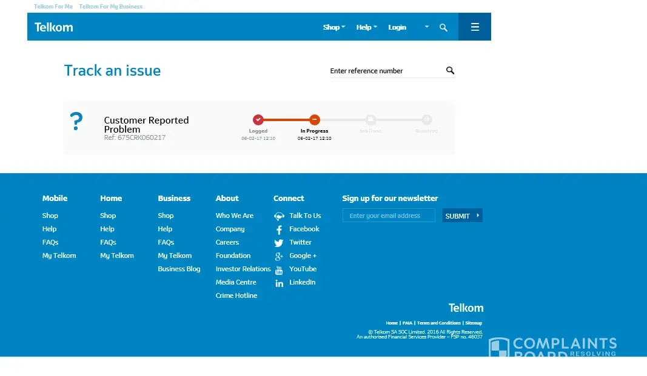Click the blue question mark icon
Screen dimensions: 647x376
(x=76, y=121)
